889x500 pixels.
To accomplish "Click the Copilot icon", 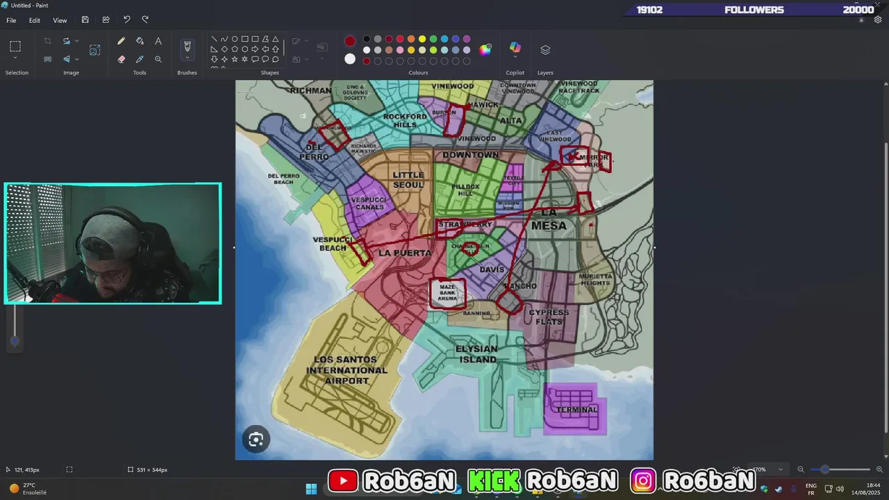I will [x=515, y=47].
